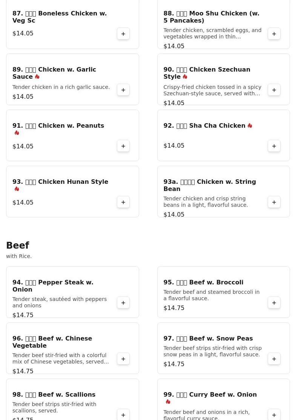The width and height of the screenshot is (296, 420).
Task: Add Boneless Chicken w. Veg Sc to cart
Action: tap(123, 34)
